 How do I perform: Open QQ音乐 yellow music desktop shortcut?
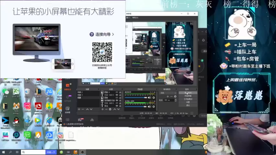(x=49, y=107)
